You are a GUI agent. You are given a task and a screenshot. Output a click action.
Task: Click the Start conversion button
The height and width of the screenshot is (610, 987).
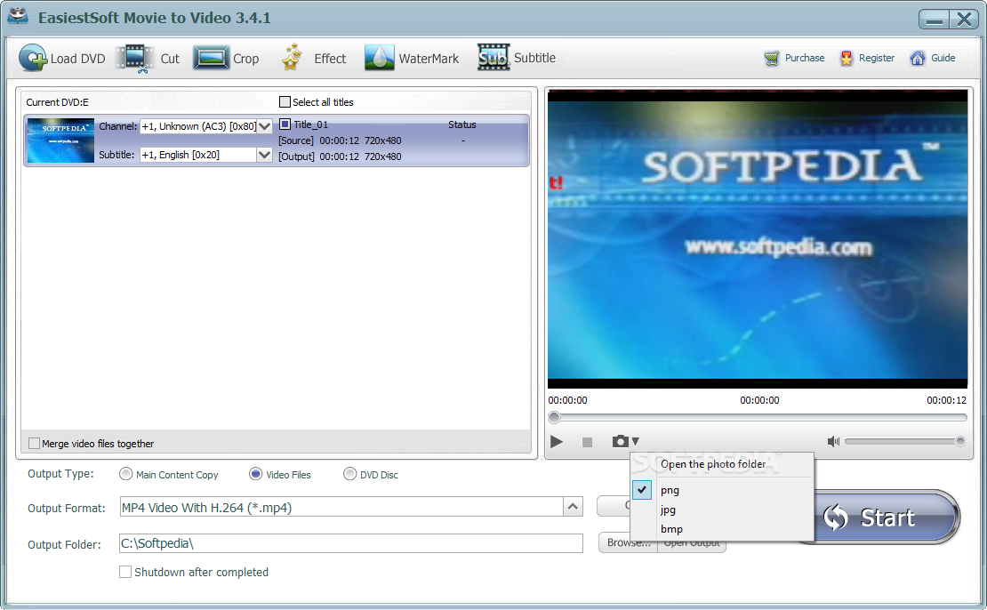[887, 518]
